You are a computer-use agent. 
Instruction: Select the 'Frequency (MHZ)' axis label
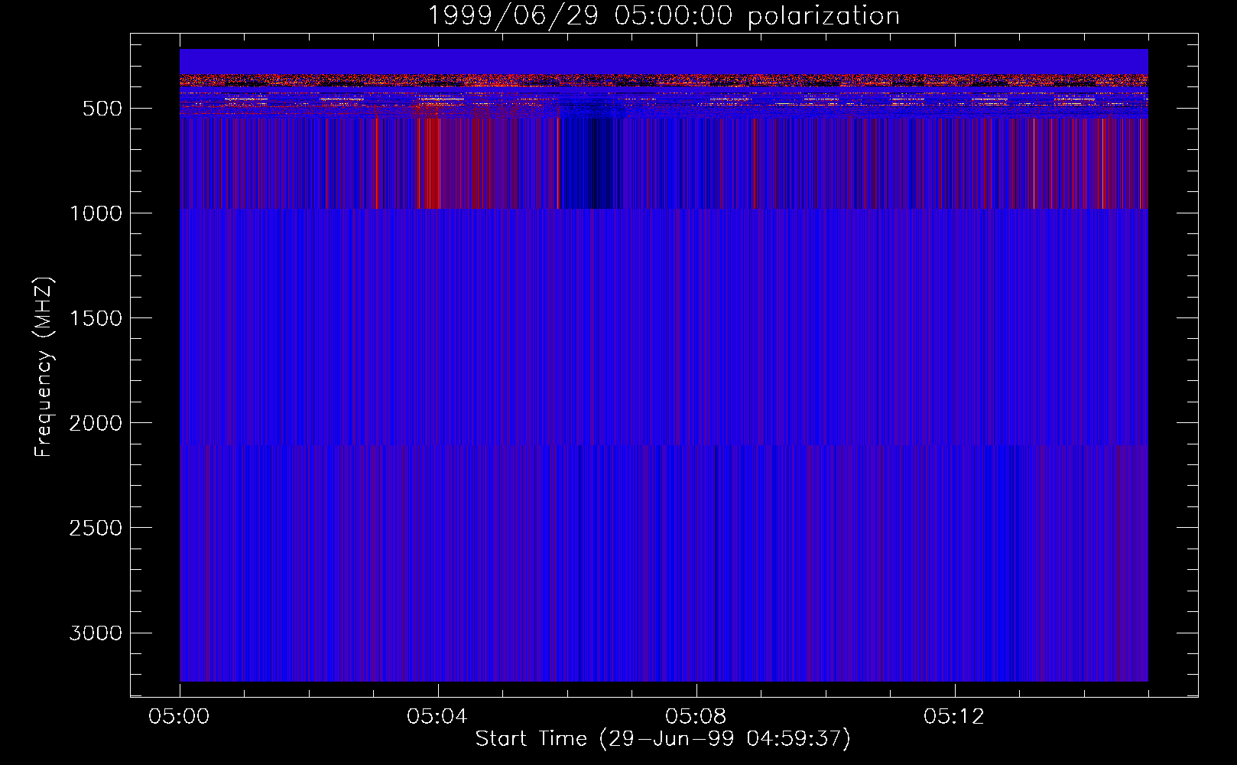click(44, 367)
